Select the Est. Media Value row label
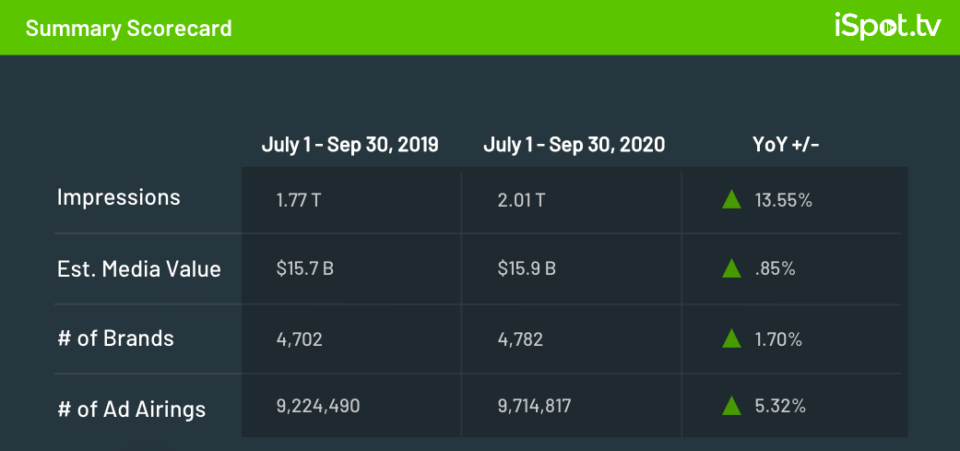 point(139,268)
